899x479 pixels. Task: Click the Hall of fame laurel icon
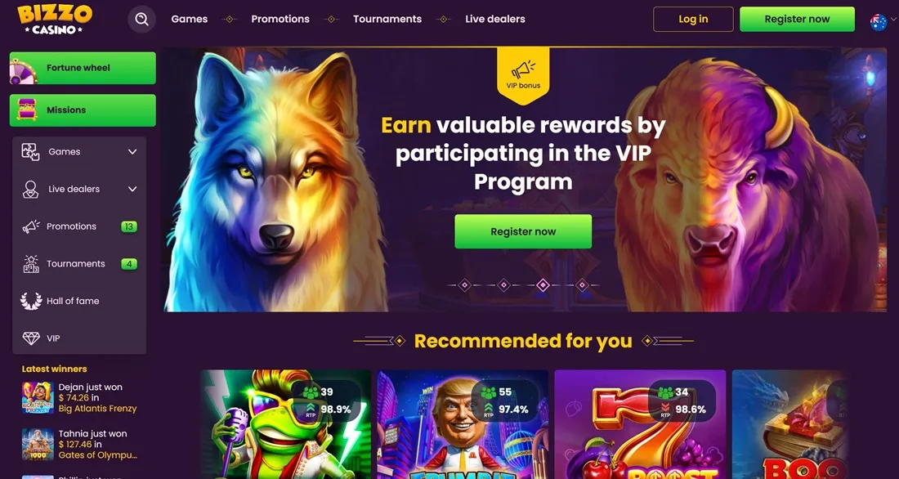pos(31,301)
